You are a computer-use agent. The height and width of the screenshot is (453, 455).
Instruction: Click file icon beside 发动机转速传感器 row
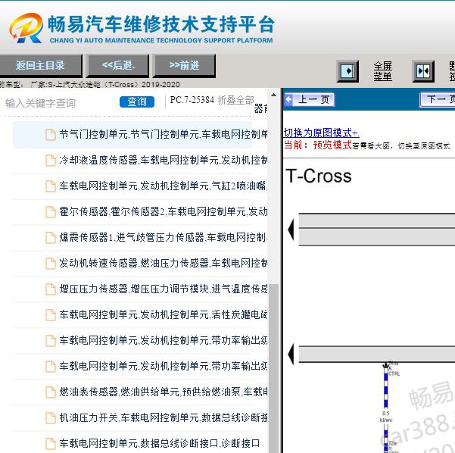[51, 264]
